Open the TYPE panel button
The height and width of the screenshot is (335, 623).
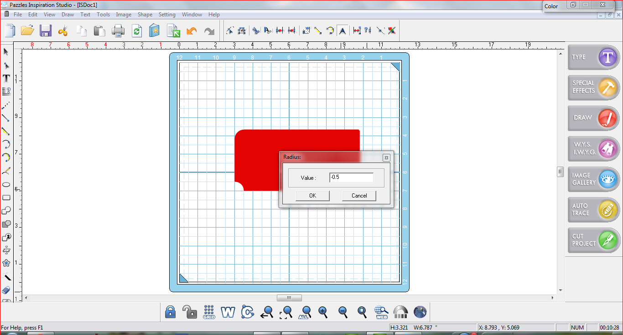click(x=593, y=57)
